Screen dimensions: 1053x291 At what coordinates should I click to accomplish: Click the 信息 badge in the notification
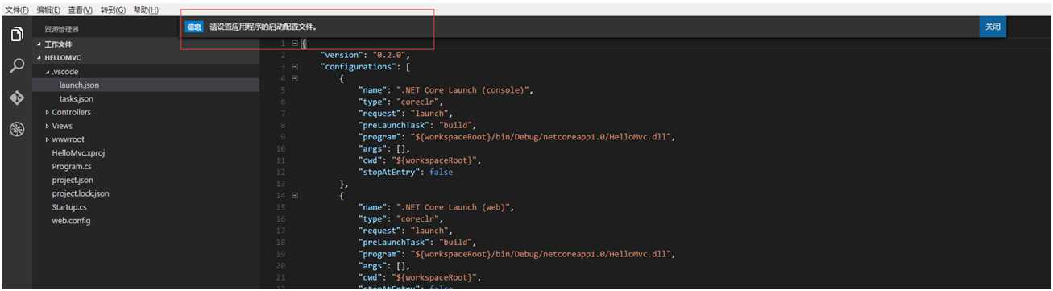pyautogui.click(x=195, y=27)
